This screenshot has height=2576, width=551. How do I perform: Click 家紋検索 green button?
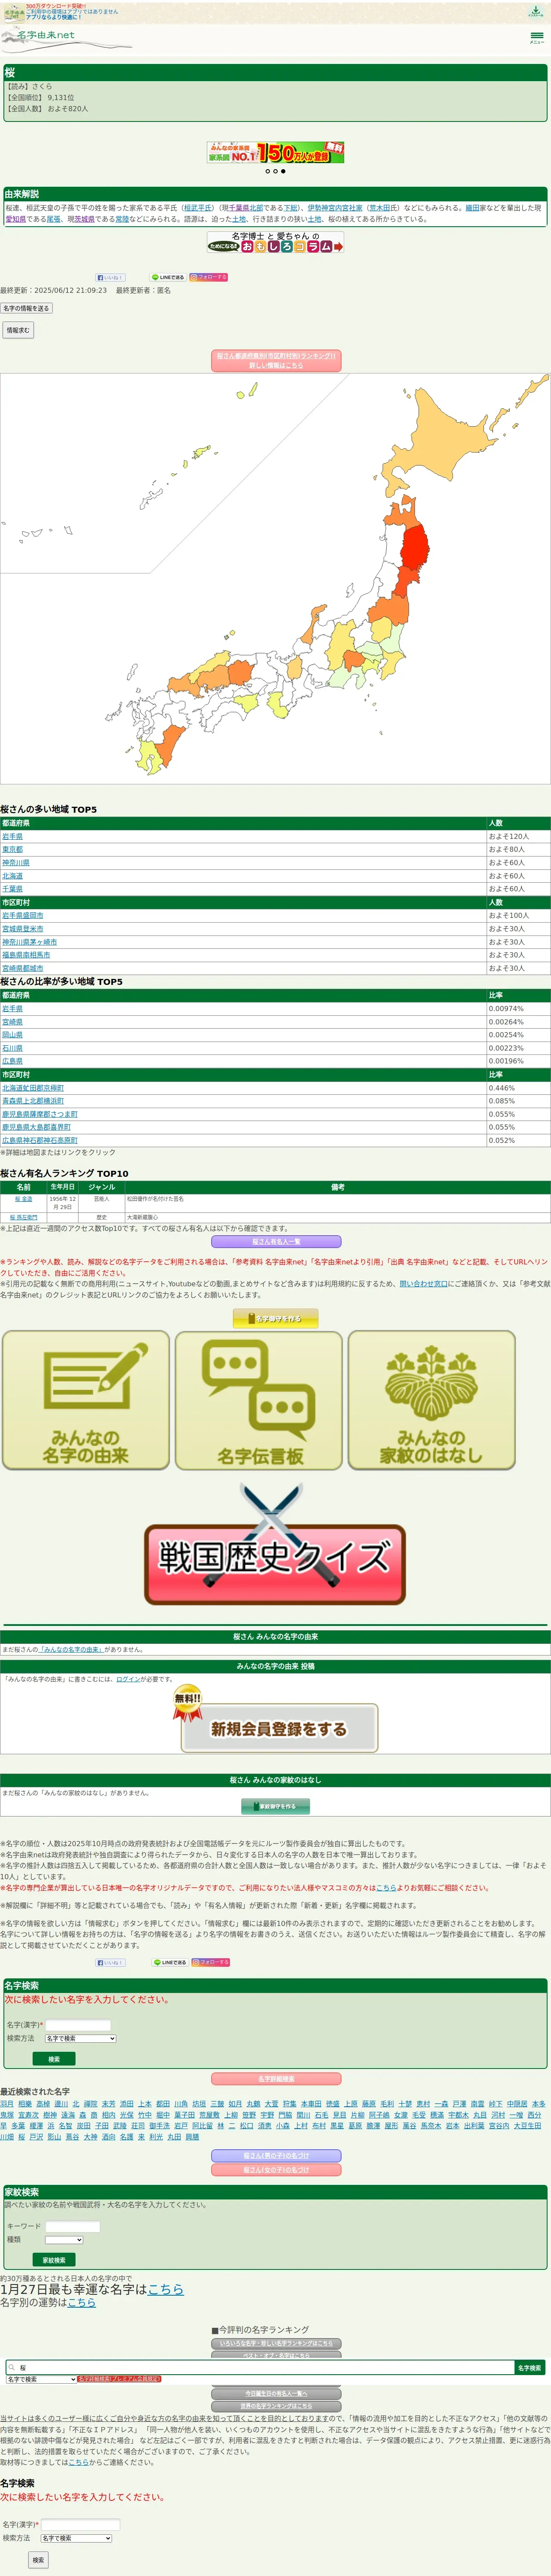point(54,2260)
